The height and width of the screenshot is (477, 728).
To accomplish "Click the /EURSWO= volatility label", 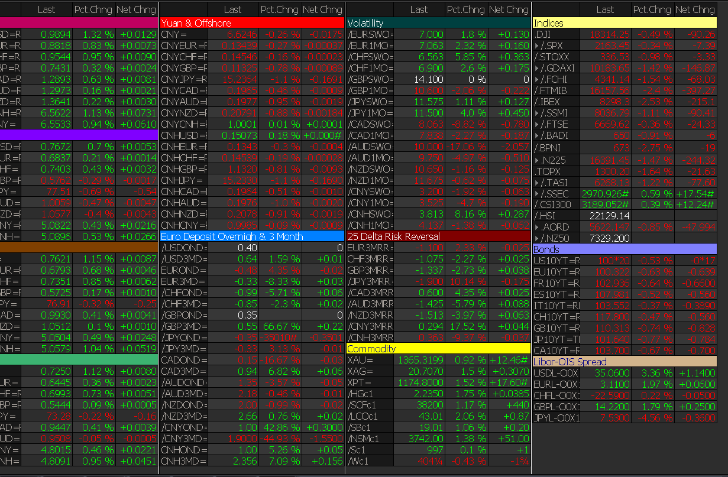I will [370, 34].
